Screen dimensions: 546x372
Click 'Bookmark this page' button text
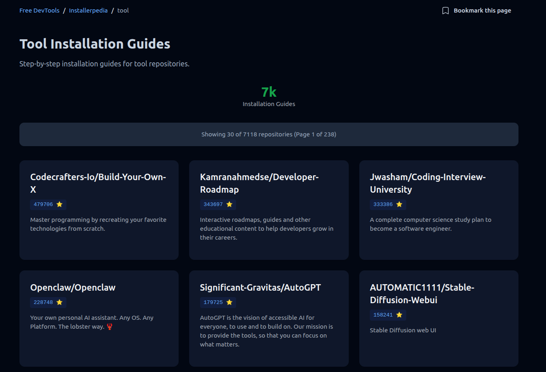[482, 11]
